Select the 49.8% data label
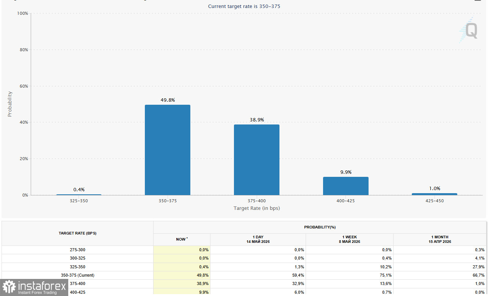The image size is (488, 296). click(168, 100)
